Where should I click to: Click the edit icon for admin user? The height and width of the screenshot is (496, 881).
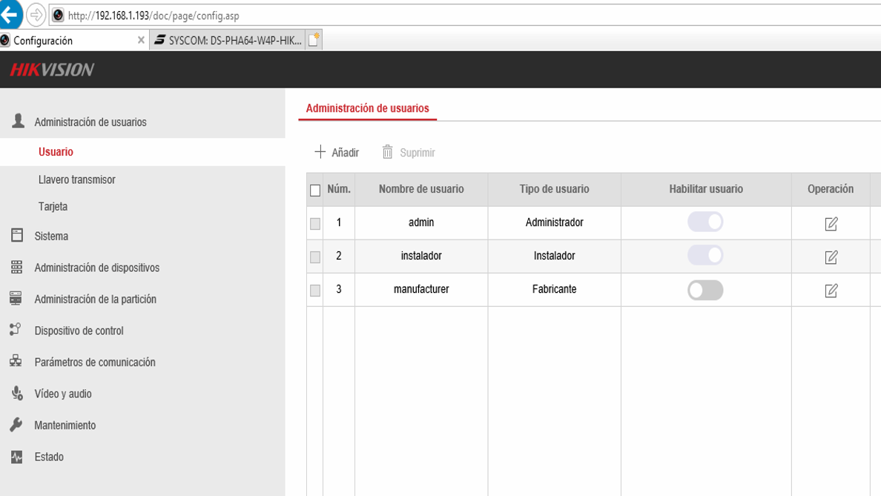(831, 224)
